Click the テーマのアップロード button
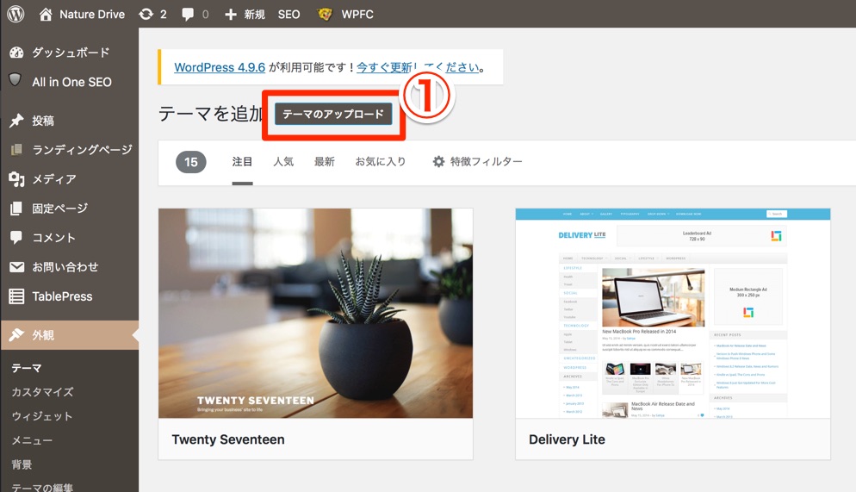 pyautogui.click(x=333, y=114)
